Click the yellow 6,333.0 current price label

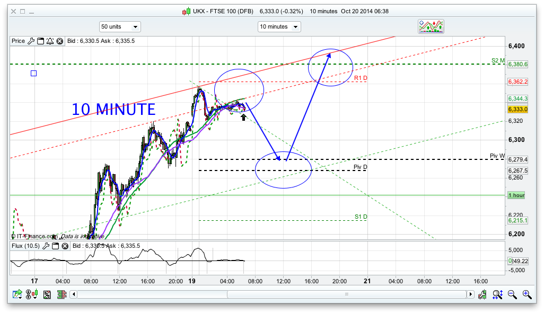point(517,109)
